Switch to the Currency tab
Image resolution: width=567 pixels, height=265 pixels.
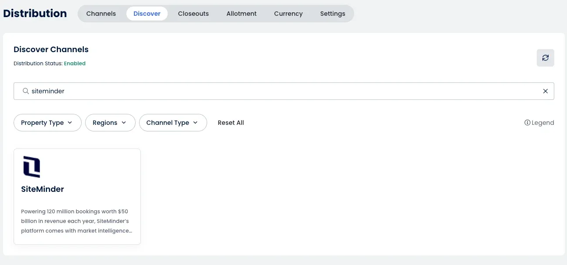click(288, 13)
